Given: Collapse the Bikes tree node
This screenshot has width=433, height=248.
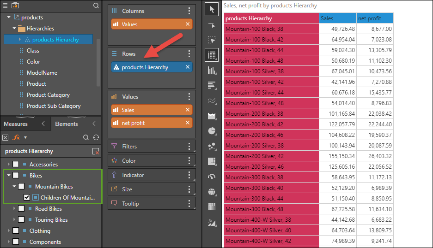Looking at the screenshot, I should click(x=8, y=176).
